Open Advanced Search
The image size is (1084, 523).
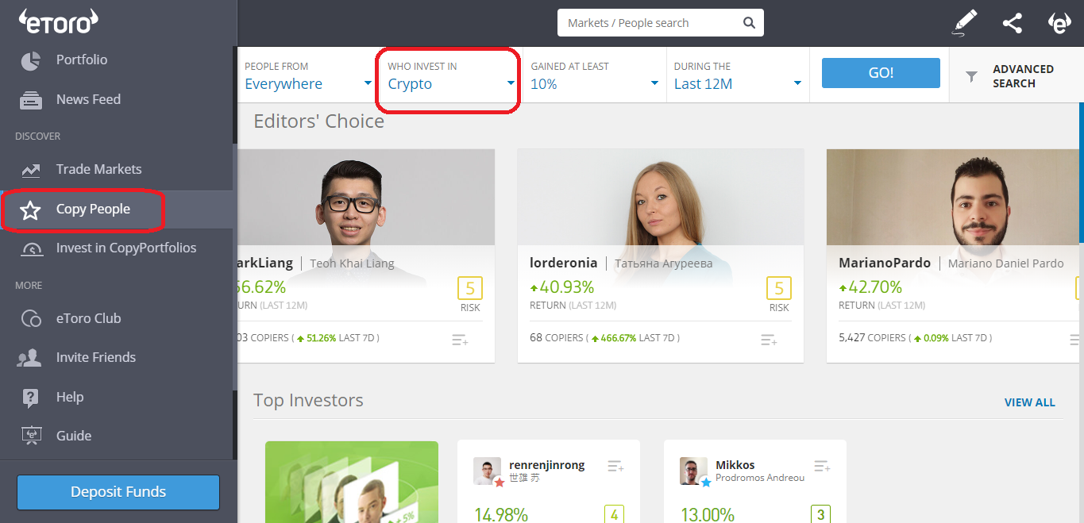1016,76
